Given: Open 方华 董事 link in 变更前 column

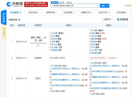Looking at the screenshot, I should (53, 36).
